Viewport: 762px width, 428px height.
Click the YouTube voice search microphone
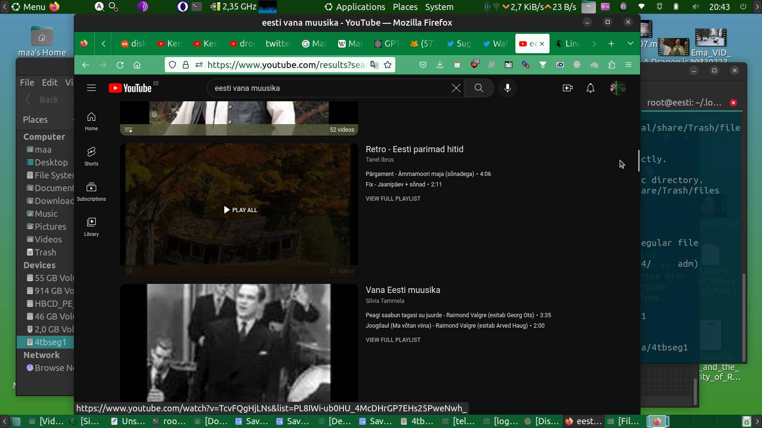click(x=508, y=88)
